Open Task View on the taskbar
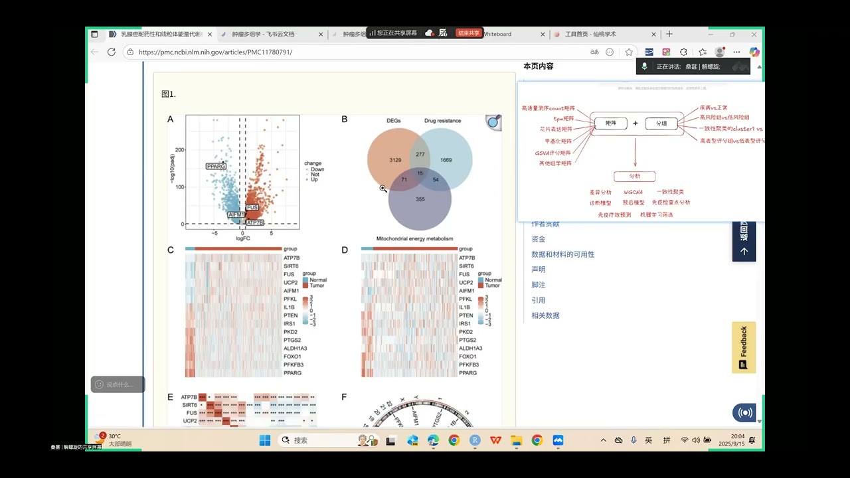This screenshot has width=850, height=478. (x=392, y=440)
